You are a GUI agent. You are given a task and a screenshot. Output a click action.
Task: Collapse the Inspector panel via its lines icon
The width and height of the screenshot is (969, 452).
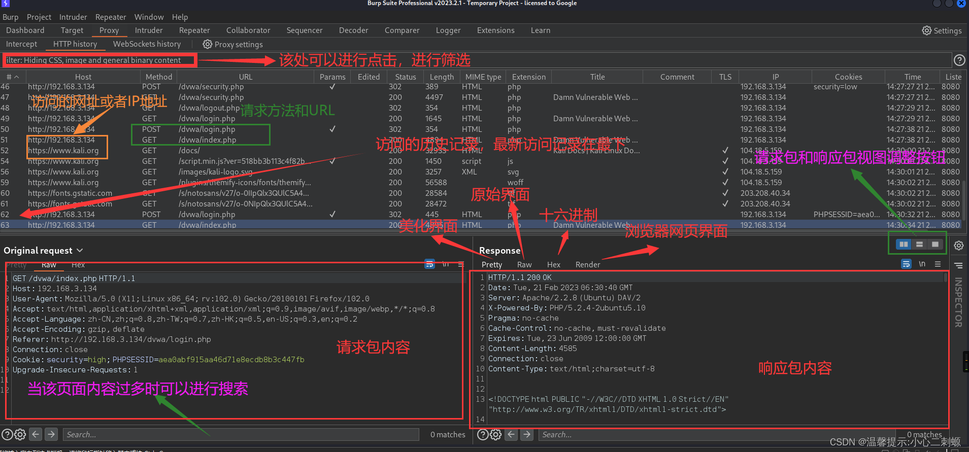point(958,265)
